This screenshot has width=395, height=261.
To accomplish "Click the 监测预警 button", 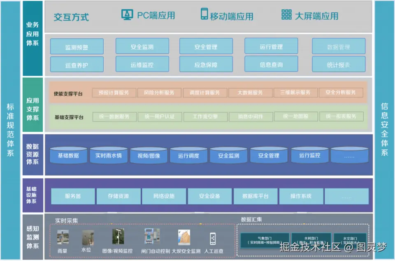I will pyautogui.click(x=77, y=47).
